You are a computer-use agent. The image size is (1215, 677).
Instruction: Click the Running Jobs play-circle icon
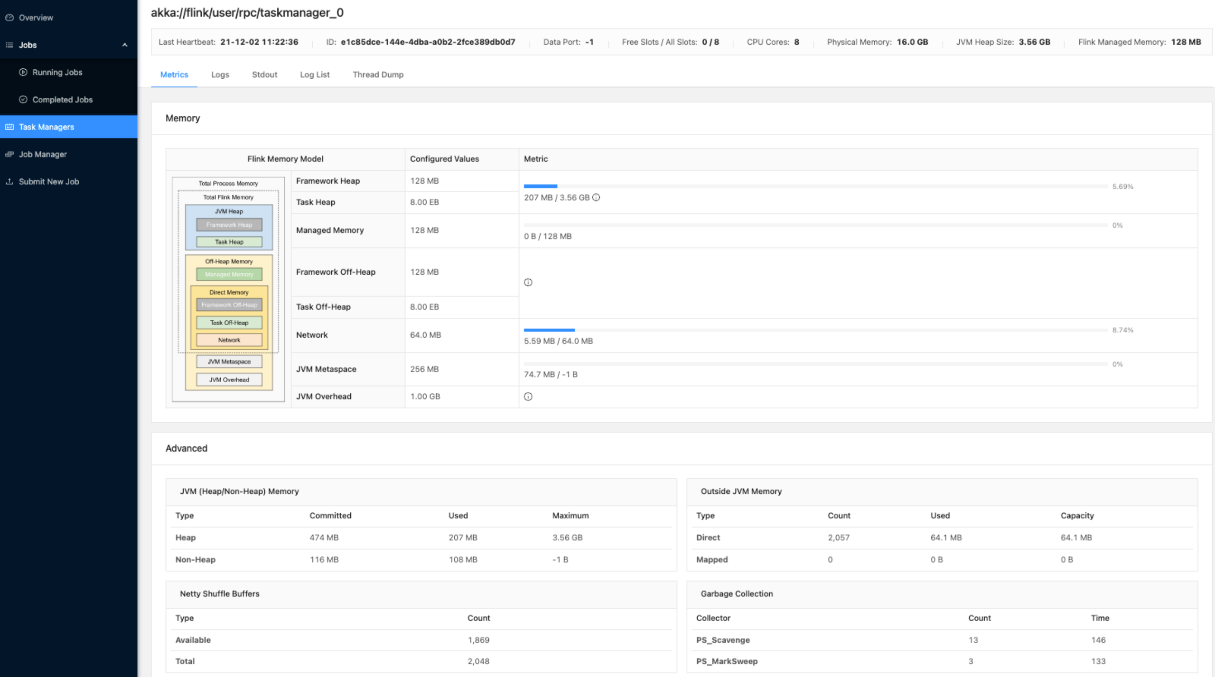pyautogui.click(x=23, y=72)
